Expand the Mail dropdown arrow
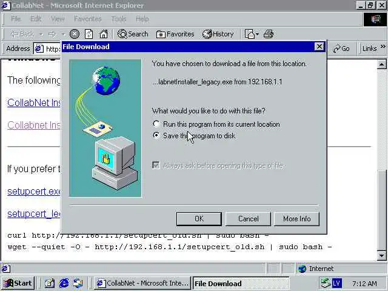The image size is (388, 291). coord(257,34)
